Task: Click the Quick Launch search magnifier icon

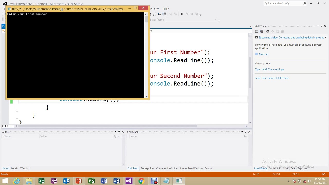Action: tap(305, 3)
